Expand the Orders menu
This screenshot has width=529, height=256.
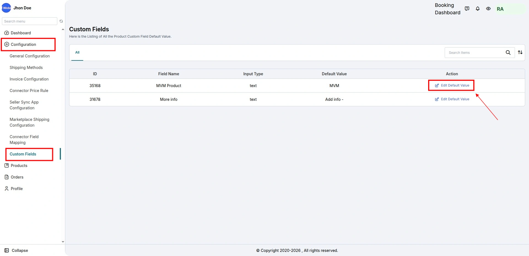17,177
